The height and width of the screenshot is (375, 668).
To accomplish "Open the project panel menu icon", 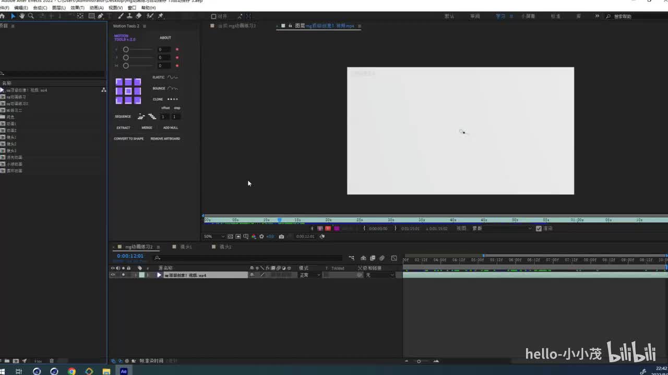I will pyautogui.click(x=13, y=26).
